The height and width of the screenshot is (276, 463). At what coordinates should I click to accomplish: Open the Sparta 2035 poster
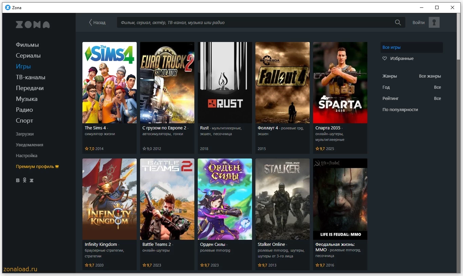click(x=340, y=83)
